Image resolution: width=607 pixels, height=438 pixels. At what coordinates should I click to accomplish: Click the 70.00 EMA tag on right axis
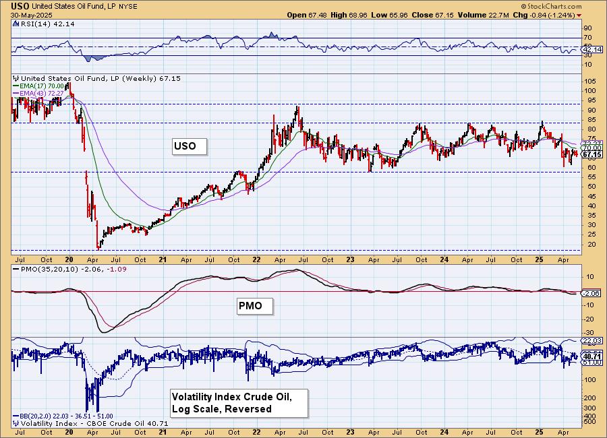(592, 148)
